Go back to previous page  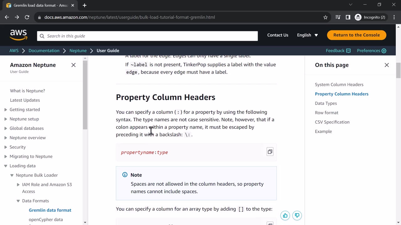coord(7,17)
